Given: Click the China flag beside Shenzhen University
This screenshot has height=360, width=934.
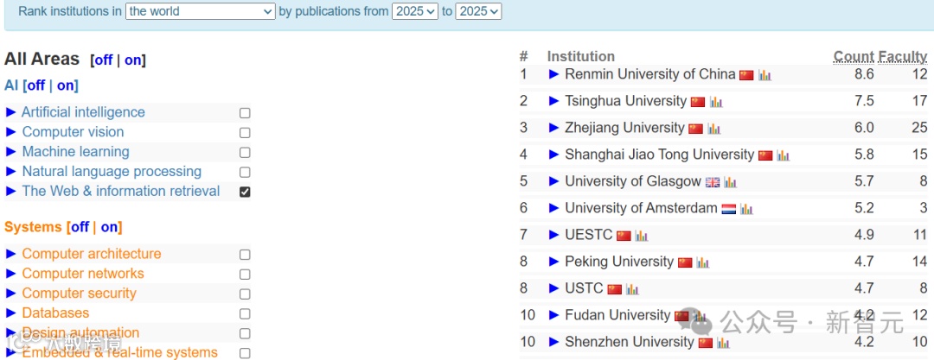Looking at the screenshot, I should point(706,344).
